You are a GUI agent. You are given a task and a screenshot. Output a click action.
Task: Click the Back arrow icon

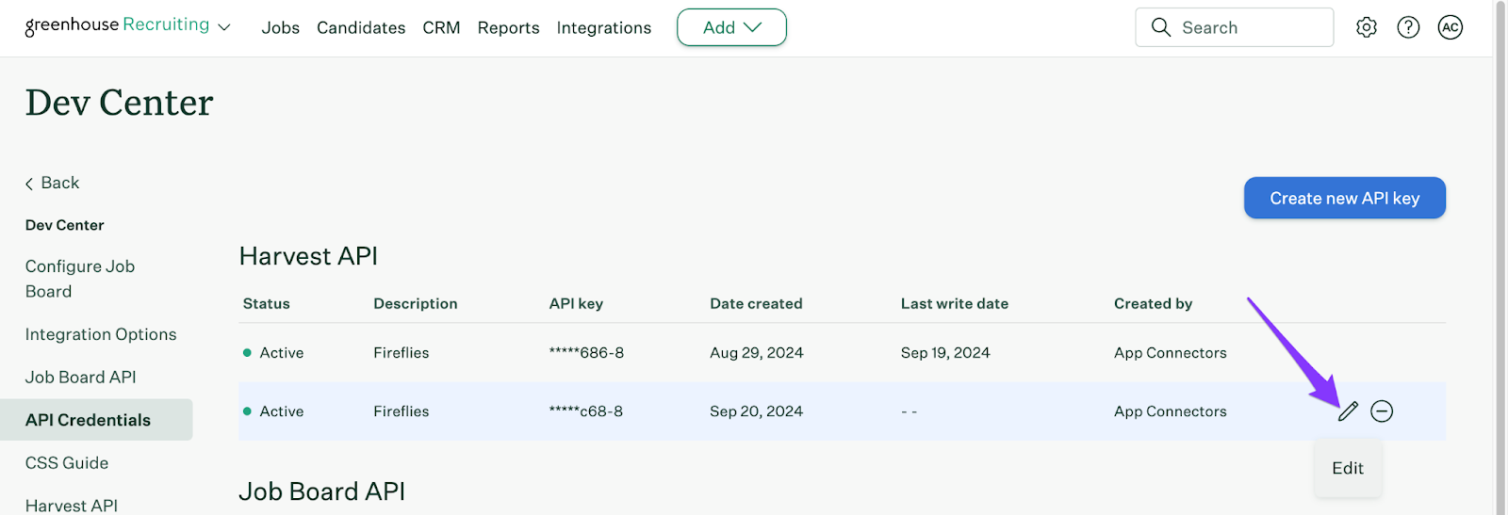(x=29, y=184)
